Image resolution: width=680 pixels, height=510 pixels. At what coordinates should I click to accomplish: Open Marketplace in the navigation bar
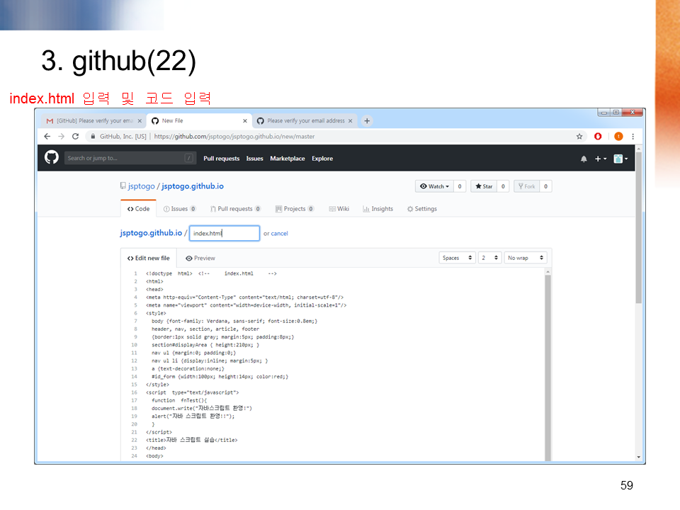coord(287,159)
